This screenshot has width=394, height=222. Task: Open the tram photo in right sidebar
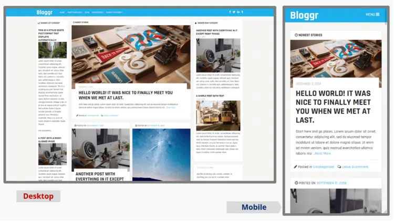(x=218, y=116)
